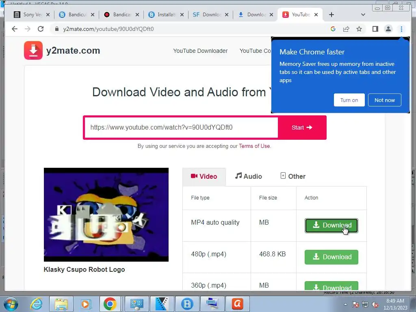Expand the tab search chevron
The image size is (416, 312).
[363, 15]
